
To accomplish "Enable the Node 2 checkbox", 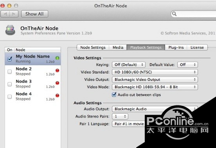I will tap(10, 71).
